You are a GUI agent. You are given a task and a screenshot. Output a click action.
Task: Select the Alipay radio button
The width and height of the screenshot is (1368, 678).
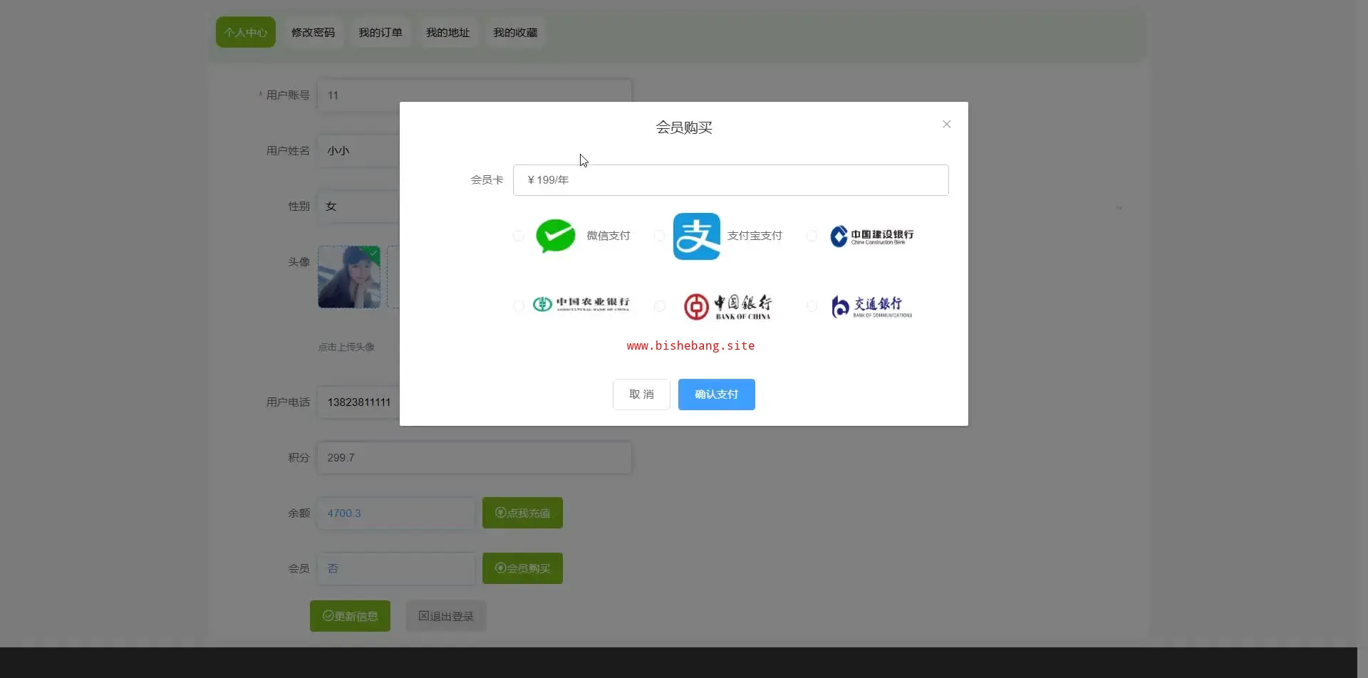coord(659,236)
